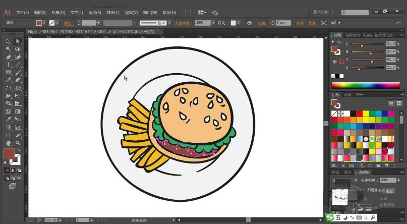Viewport: 407px width, 224px height.
Task: Select the Rotate tool
Action: point(8,88)
